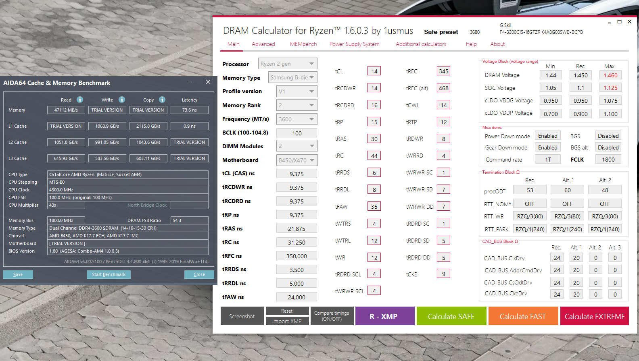Screen dimensions: 639x361
Task: Open the About tab
Action: coord(497,44)
